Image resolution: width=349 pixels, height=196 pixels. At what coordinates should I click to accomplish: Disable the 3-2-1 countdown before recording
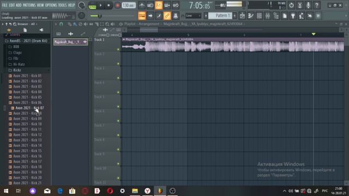pos(159,5)
